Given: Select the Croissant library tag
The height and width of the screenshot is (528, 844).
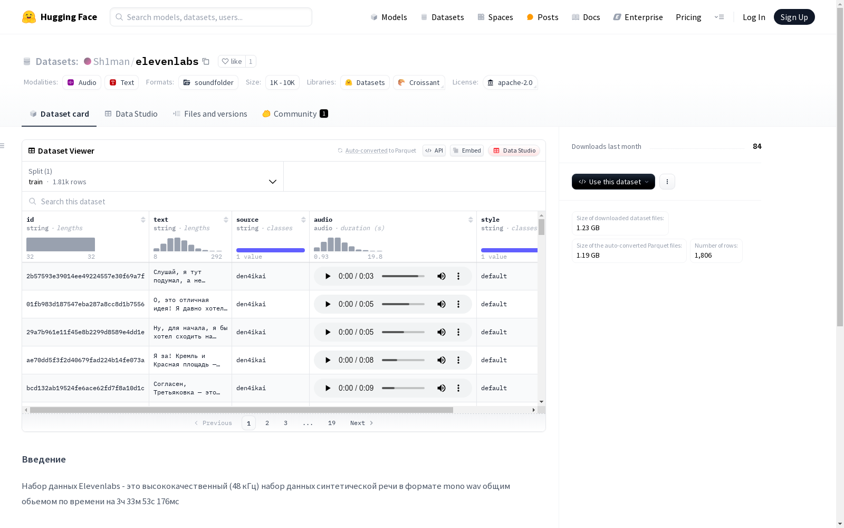Looking at the screenshot, I should tap(419, 82).
